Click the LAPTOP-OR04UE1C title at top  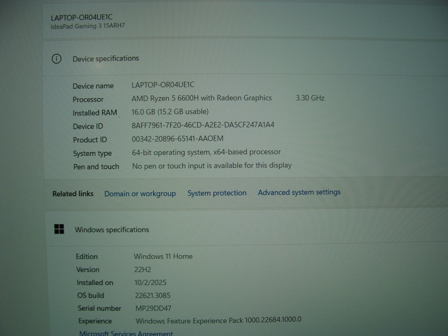[81, 17]
